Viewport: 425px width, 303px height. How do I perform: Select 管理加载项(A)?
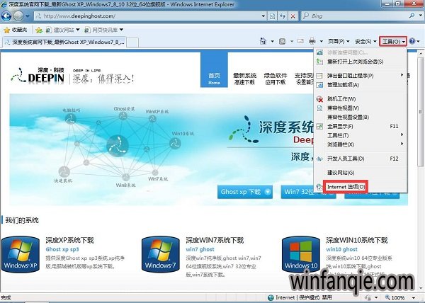coord(360,85)
